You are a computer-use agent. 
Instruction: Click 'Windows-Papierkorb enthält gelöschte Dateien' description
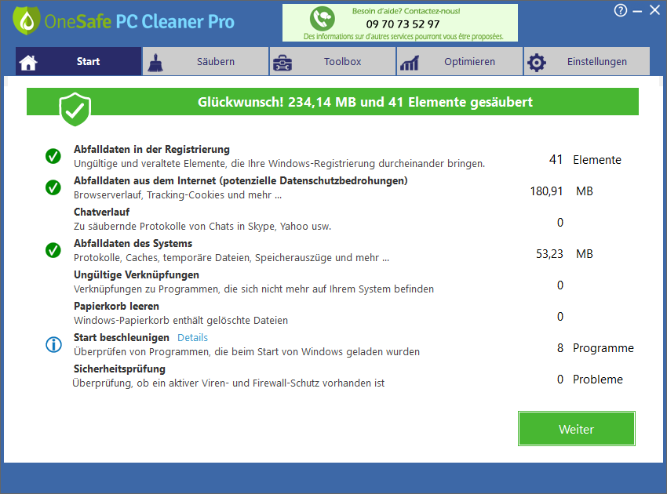[180, 321]
